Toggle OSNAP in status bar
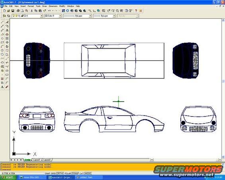The height and width of the screenshot is (180, 225). click(x=75, y=173)
